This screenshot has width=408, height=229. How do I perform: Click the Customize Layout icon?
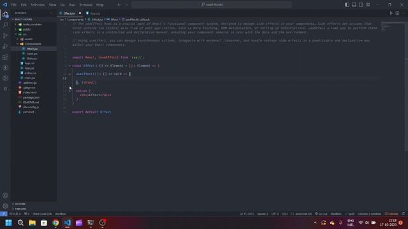point(368,4)
